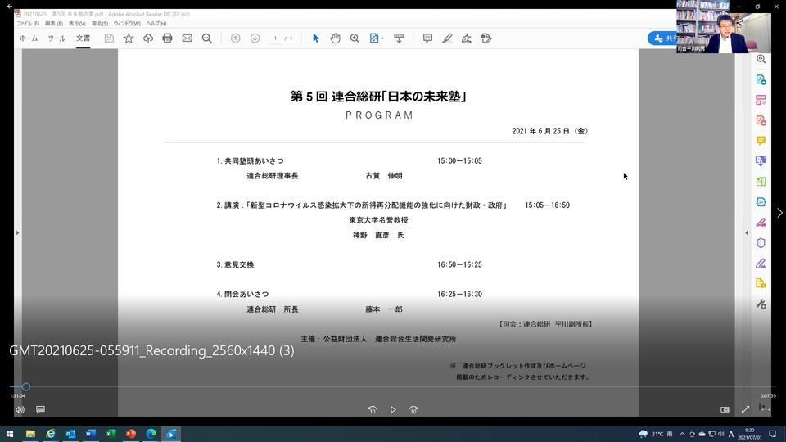Click the next chevron at right edge

779,213
